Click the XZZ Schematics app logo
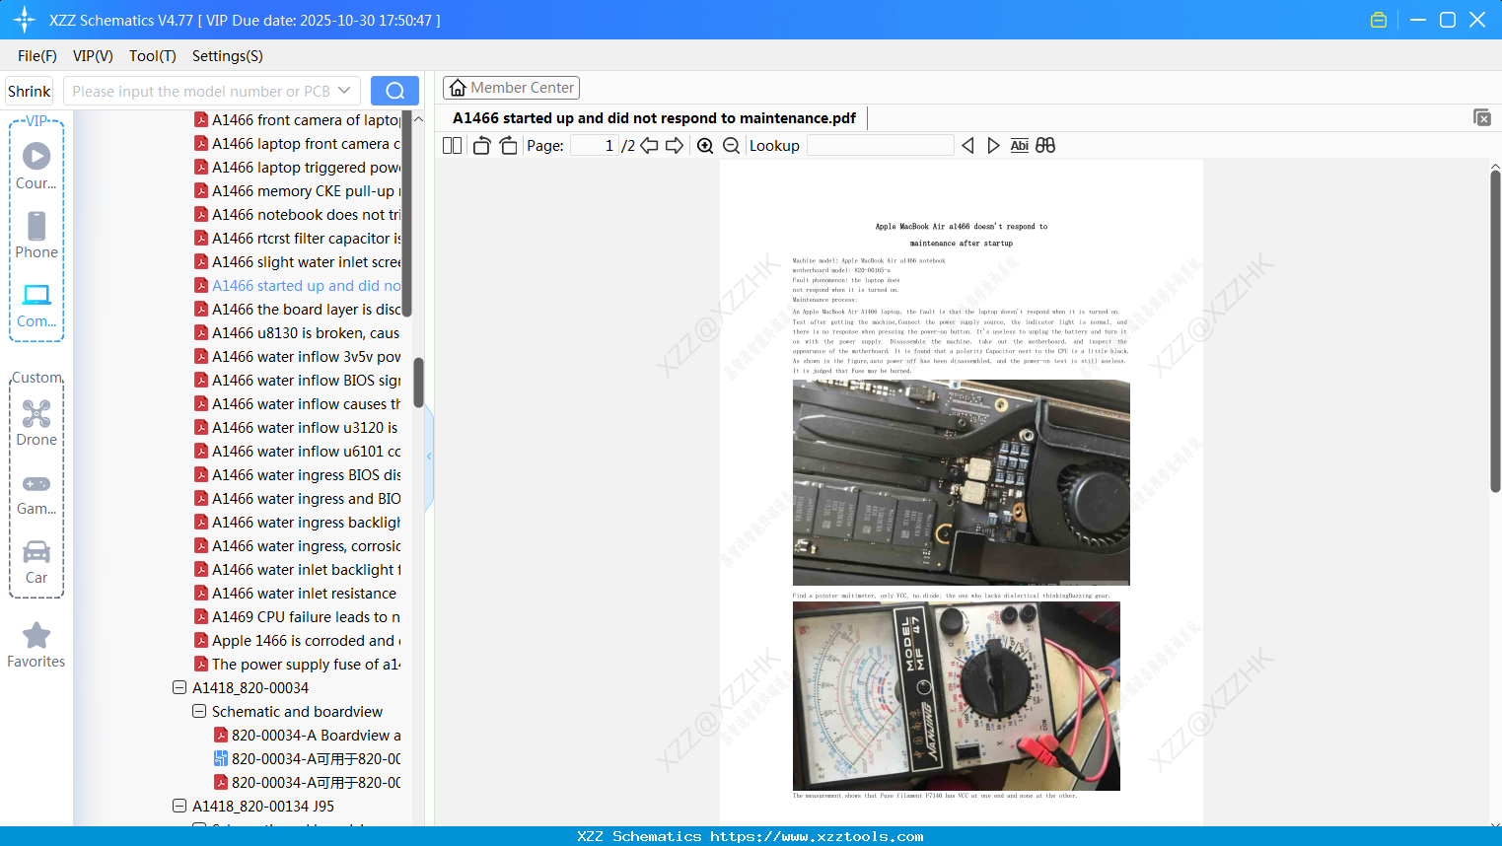Image resolution: width=1502 pixels, height=846 pixels. point(25,20)
